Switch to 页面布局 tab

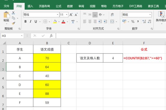click(x=44, y=6)
